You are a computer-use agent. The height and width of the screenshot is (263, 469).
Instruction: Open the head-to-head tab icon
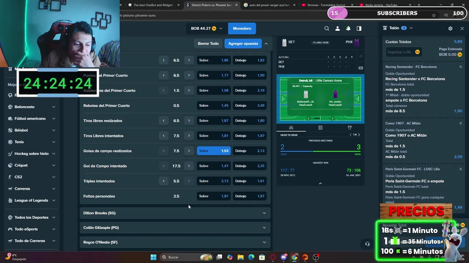pos(291,127)
